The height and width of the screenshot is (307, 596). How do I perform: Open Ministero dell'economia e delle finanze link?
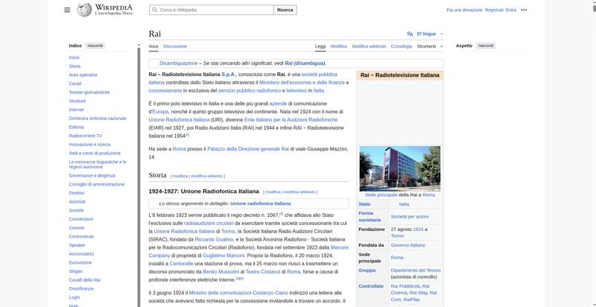pos(302,83)
